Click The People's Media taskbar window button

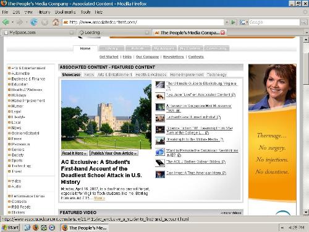(x=85, y=228)
